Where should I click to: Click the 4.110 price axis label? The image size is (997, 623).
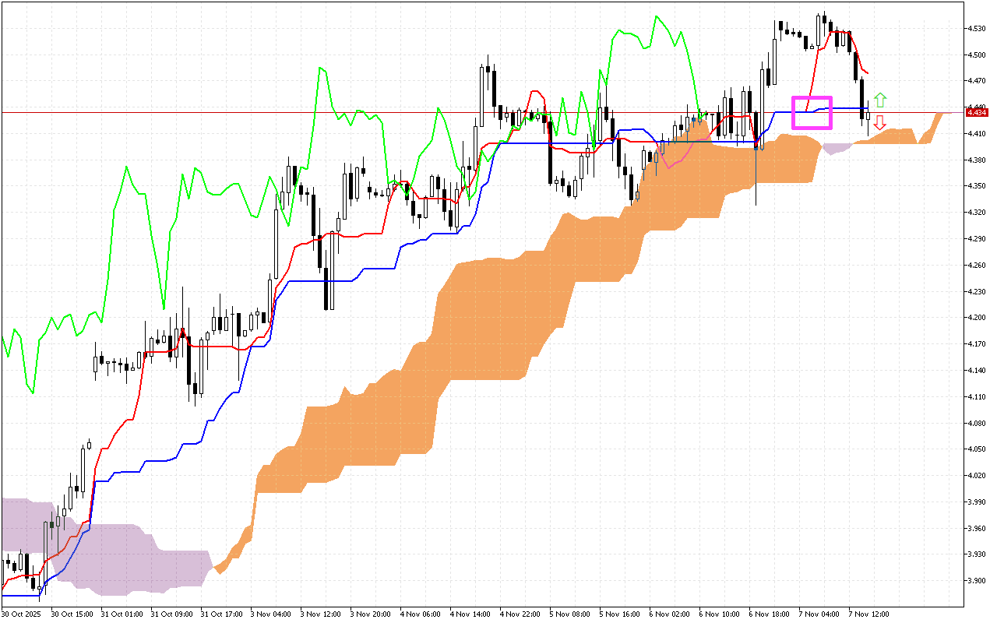click(976, 397)
